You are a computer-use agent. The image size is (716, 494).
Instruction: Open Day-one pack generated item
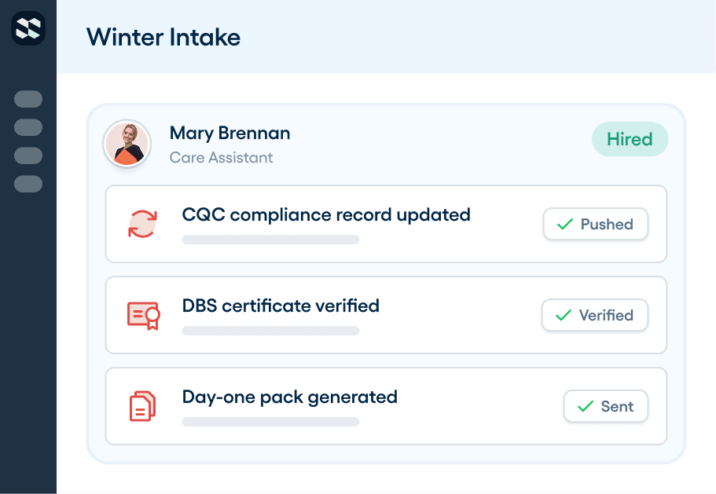point(386,406)
